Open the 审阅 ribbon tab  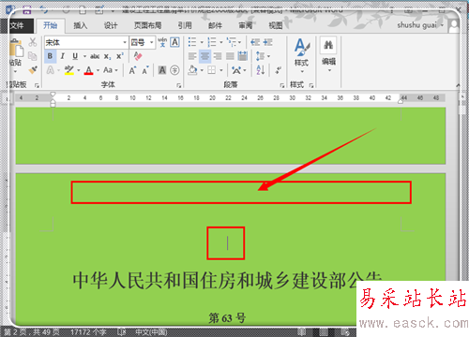[x=246, y=25]
